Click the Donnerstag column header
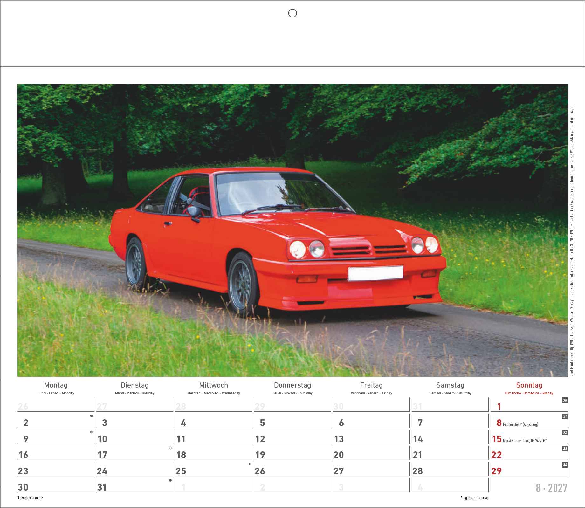The image size is (585, 508). tap(292, 385)
